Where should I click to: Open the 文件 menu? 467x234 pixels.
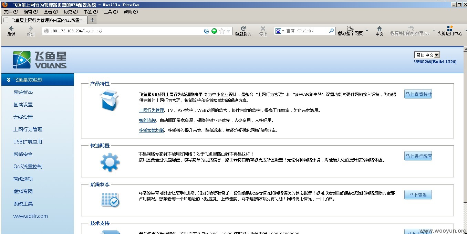click(x=11, y=12)
